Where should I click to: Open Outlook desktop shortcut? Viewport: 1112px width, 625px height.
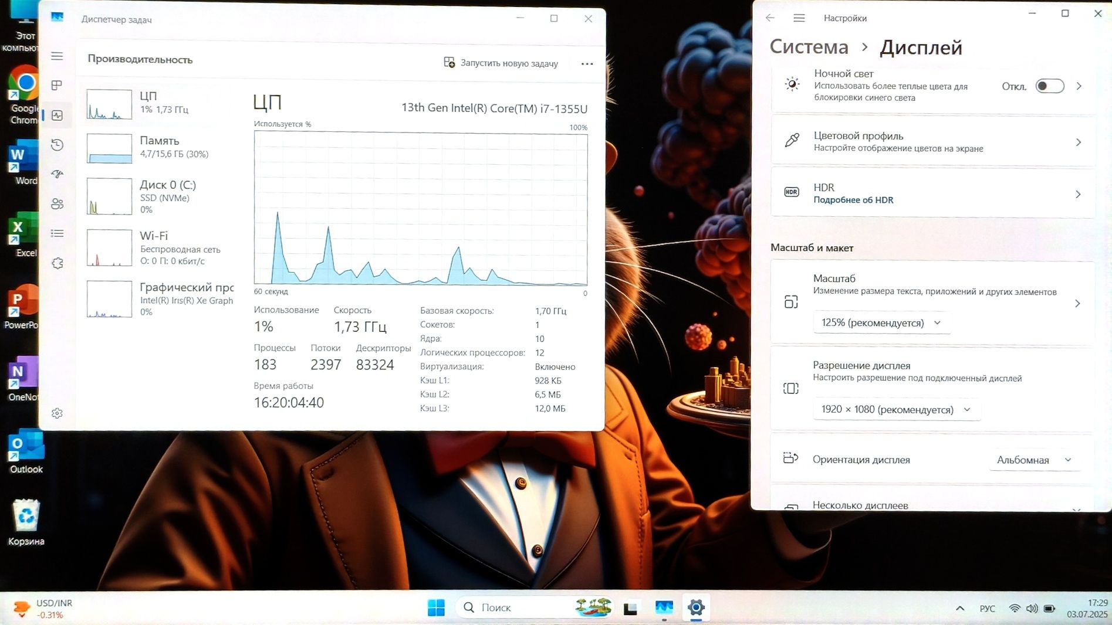click(26, 451)
